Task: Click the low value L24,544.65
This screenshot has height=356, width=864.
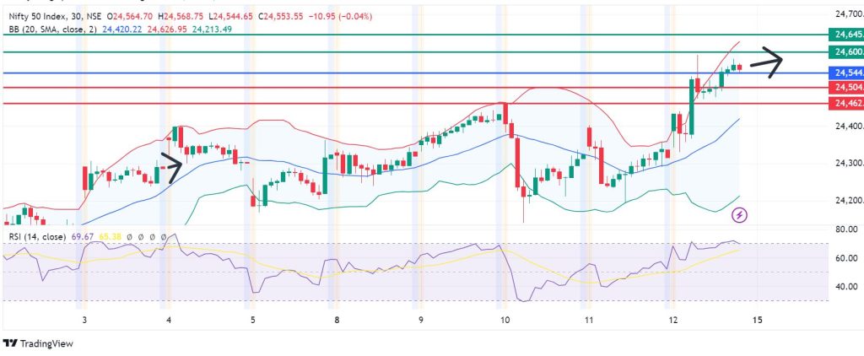Action: click(229, 17)
